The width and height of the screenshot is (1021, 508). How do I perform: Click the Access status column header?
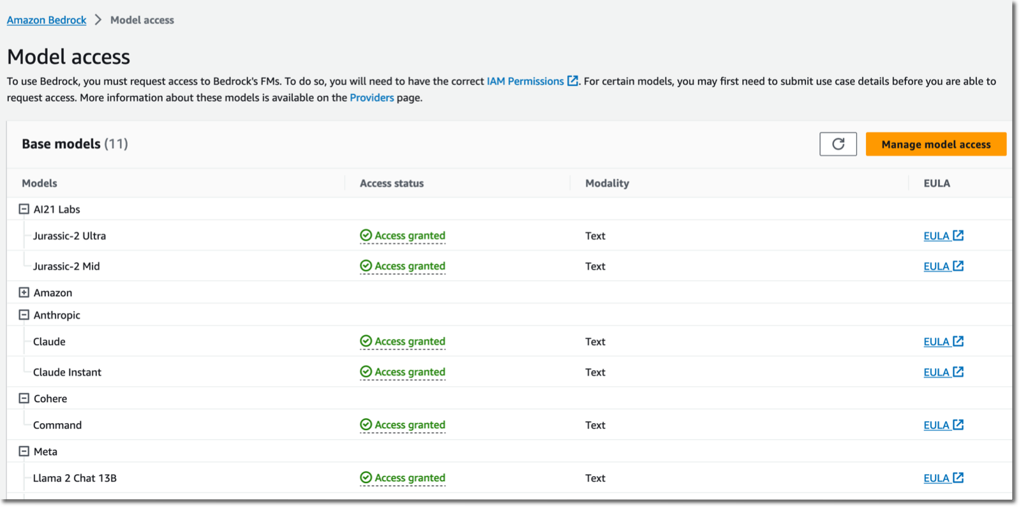pos(392,184)
